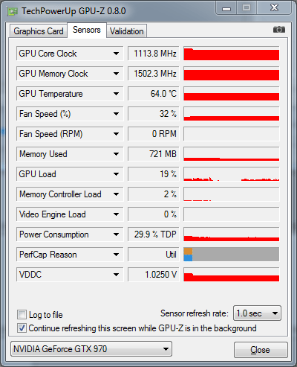The height and width of the screenshot is (367, 297).
Task: Click the Memory Used value field
Action: (x=154, y=154)
